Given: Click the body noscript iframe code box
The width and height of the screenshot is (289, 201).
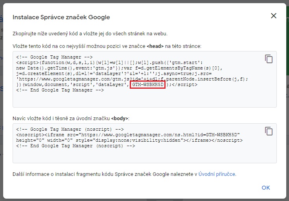Looking at the screenshot, I should coord(145,143).
